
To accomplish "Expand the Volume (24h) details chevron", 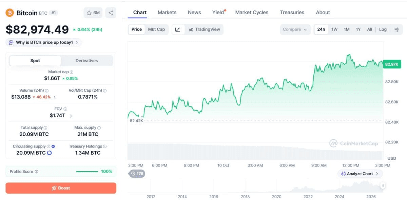I will pyautogui.click(x=55, y=97).
